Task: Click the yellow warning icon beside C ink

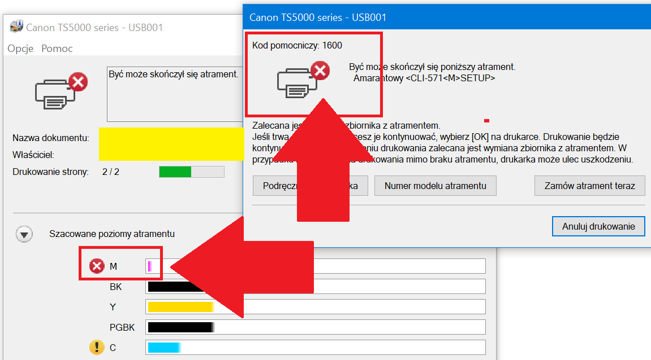Action: (x=97, y=347)
